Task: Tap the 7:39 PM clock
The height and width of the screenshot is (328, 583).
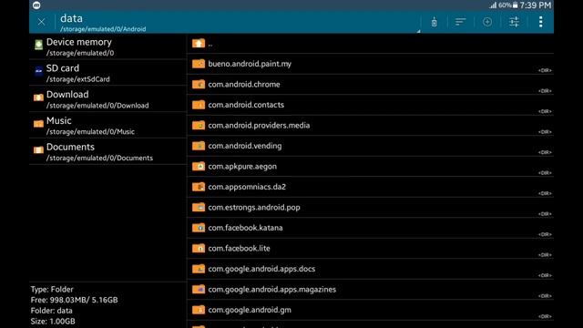Action: pyautogui.click(x=535, y=5)
